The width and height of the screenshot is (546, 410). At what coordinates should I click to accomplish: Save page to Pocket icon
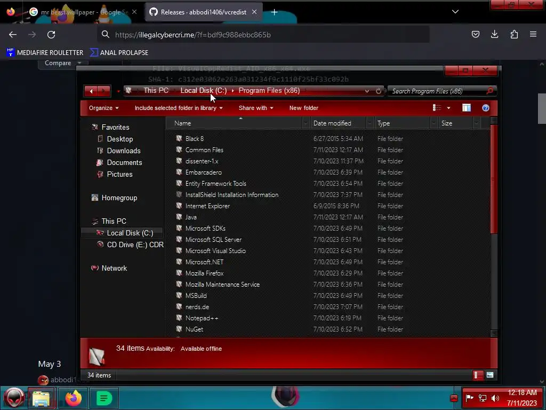pos(475,34)
